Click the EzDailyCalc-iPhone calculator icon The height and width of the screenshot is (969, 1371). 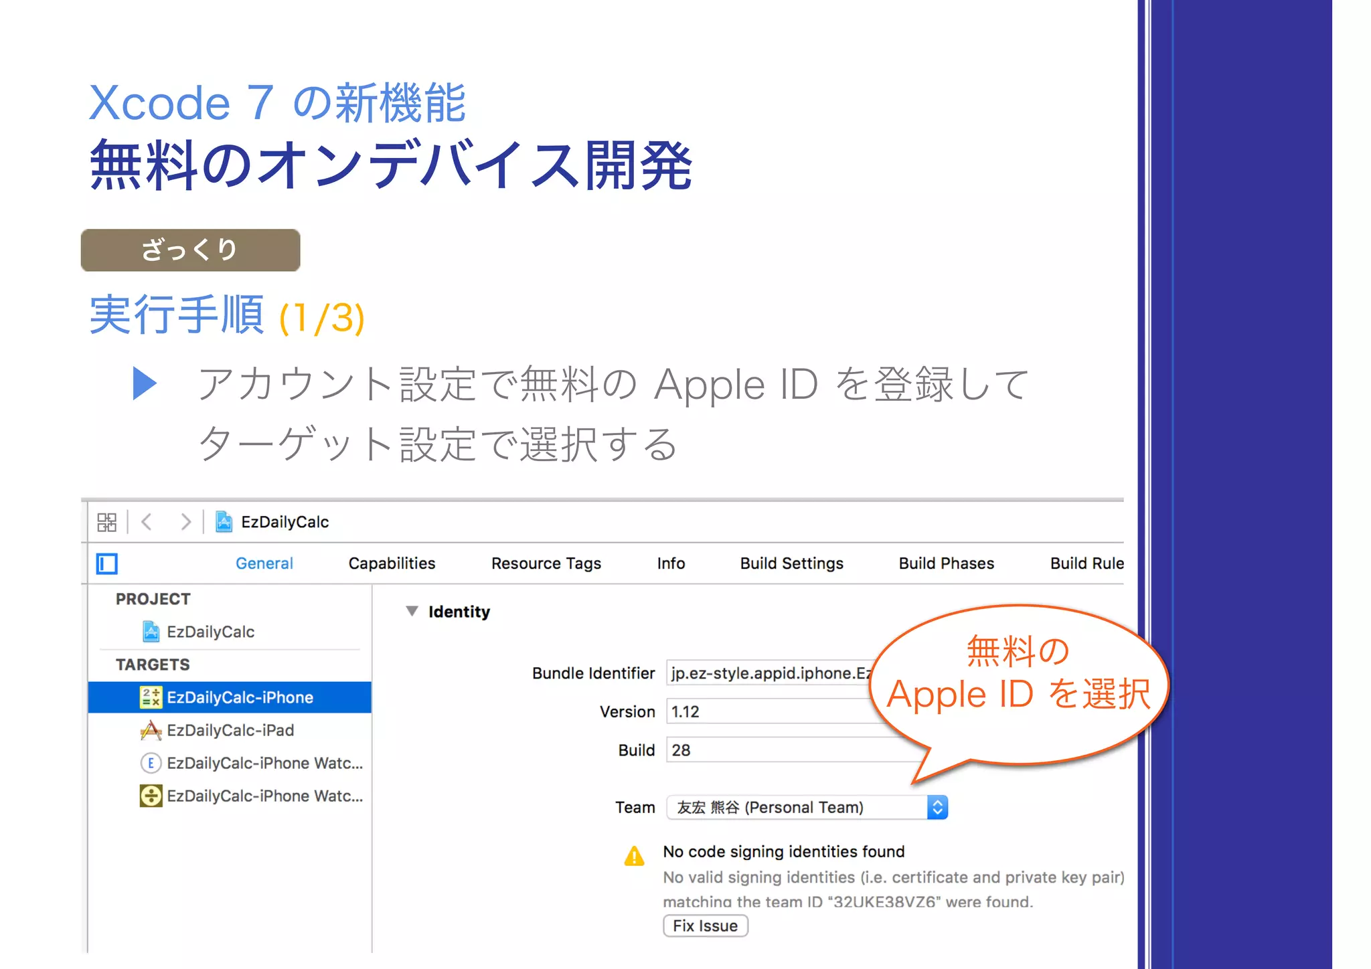(151, 697)
